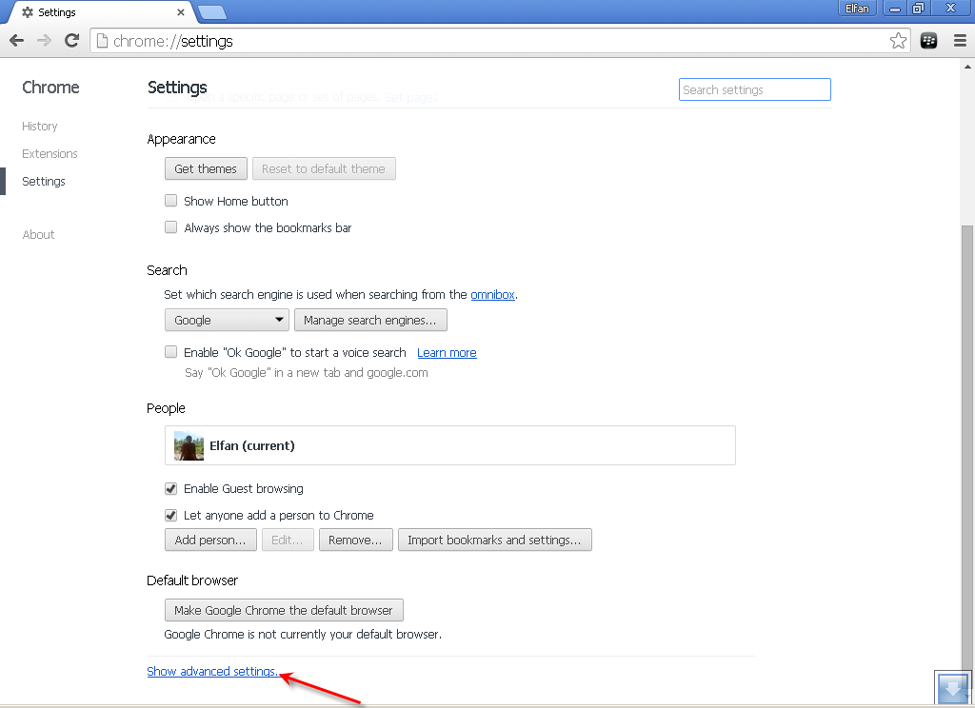Click the Elfan profile button in title bar
This screenshot has height=708, width=975.
click(x=857, y=8)
